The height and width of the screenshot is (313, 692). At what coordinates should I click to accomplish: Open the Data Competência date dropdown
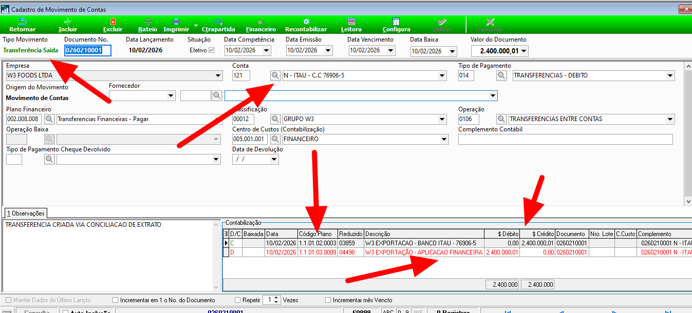[x=266, y=50]
